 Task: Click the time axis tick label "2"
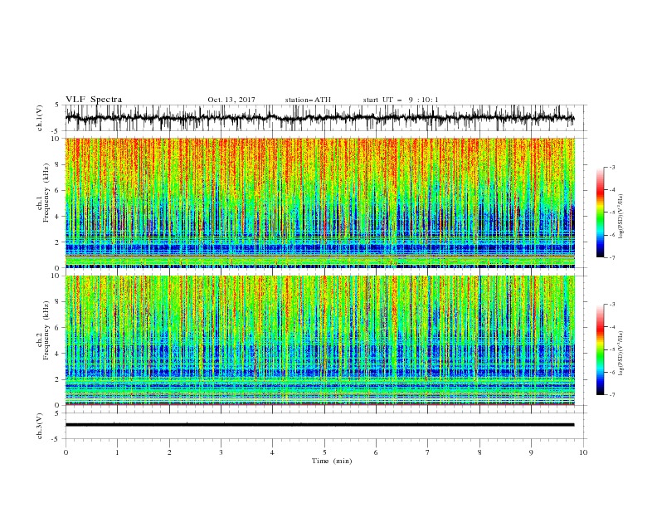169,452
